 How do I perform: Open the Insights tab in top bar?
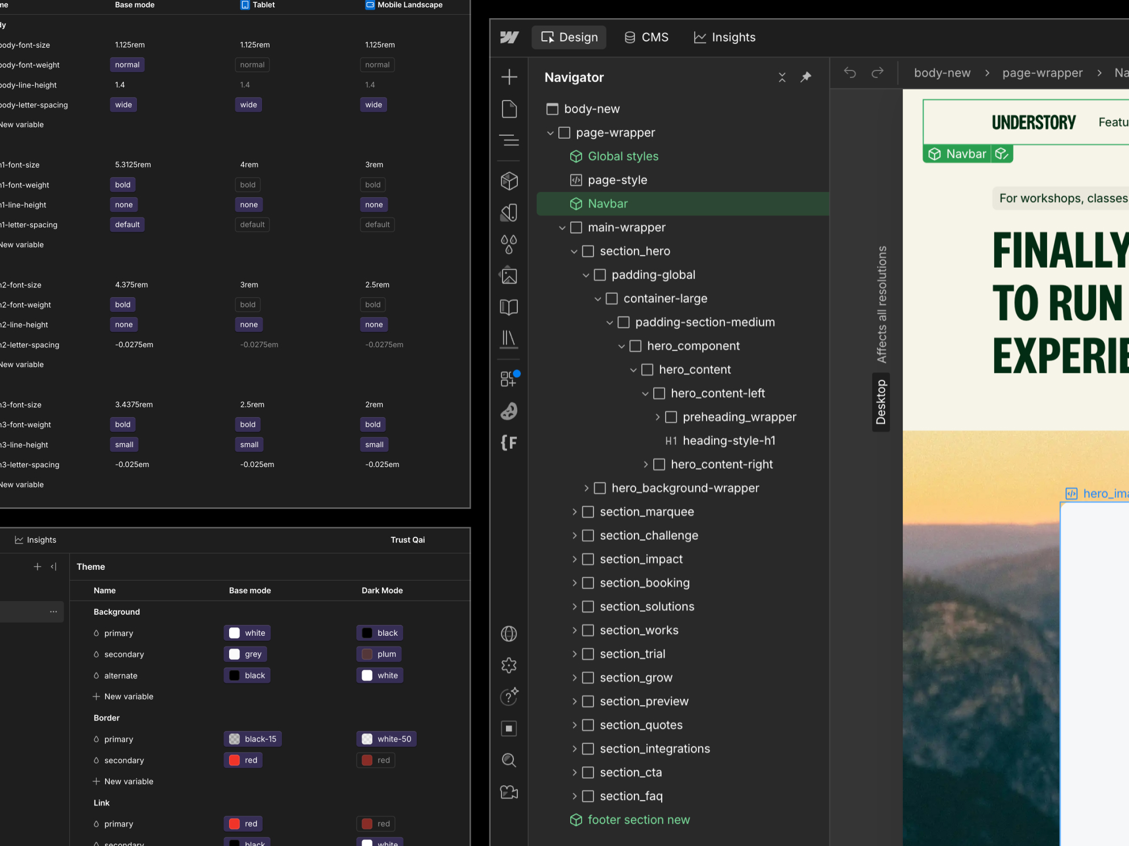[x=724, y=37]
